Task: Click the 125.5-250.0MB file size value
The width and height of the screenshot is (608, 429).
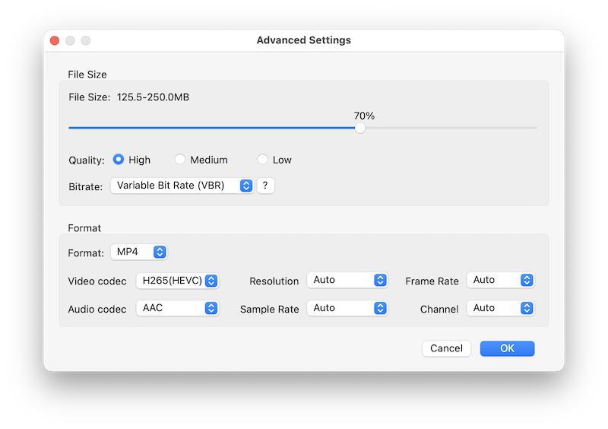Action: click(x=154, y=97)
